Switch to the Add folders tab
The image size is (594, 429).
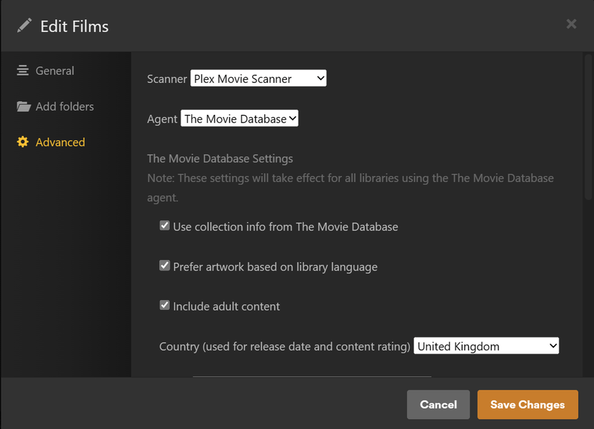[55, 106]
